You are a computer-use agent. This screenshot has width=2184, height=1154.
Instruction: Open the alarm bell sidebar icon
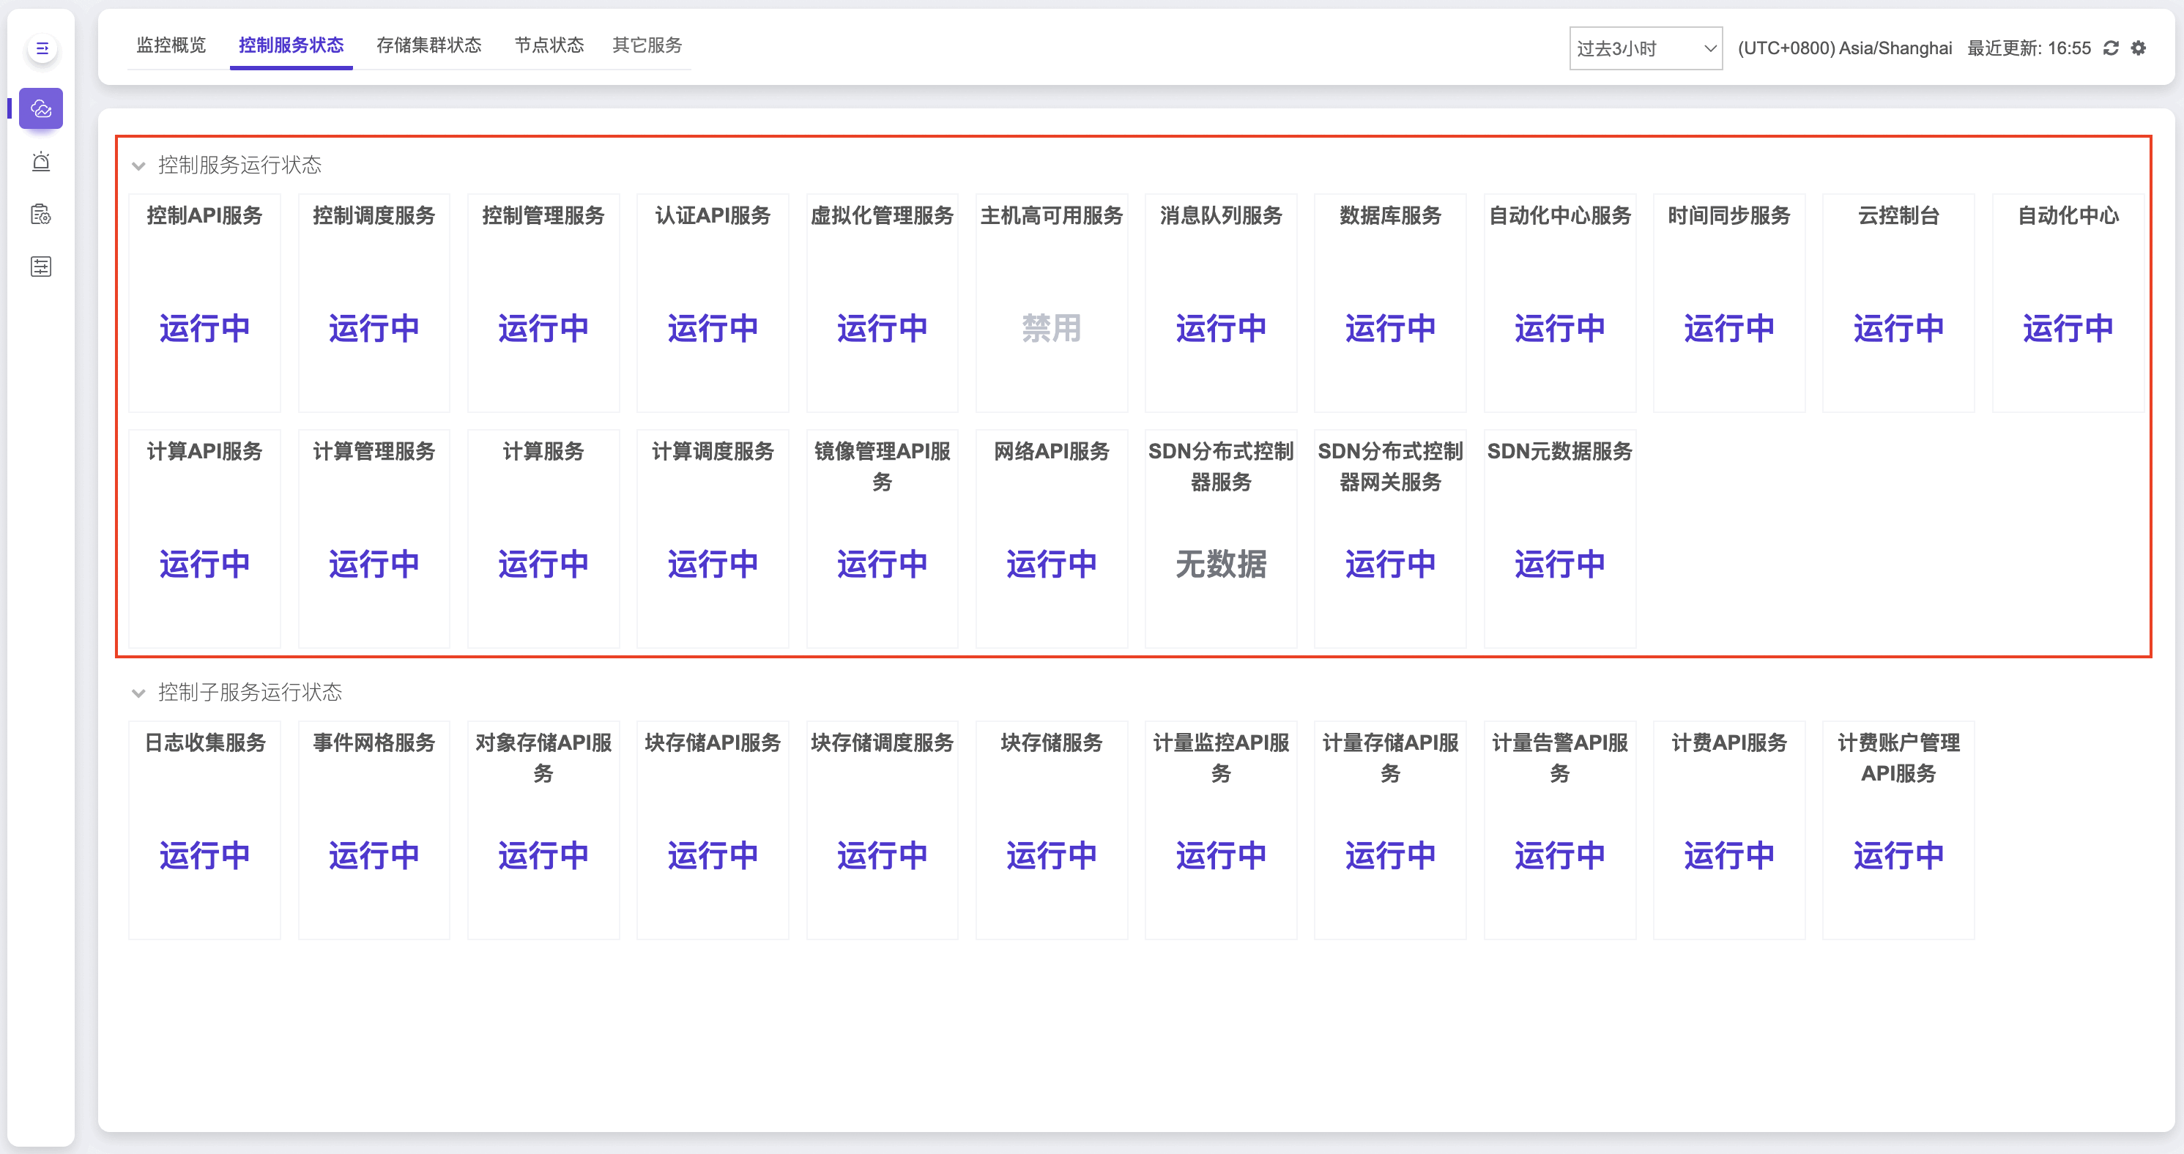pyautogui.click(x=41, y=161)
